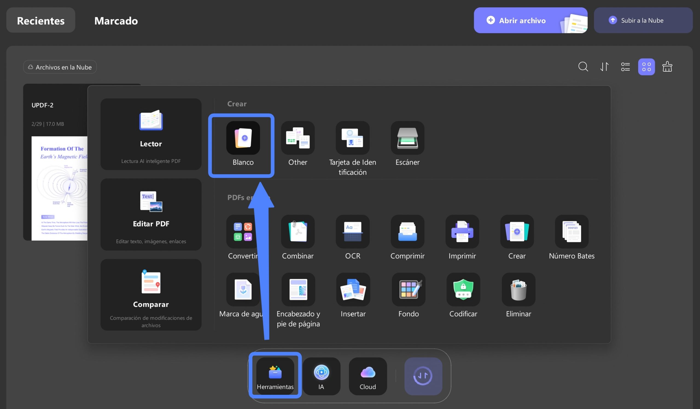
Task: Select the Número Bates tool
Action: tap(571, 232)
